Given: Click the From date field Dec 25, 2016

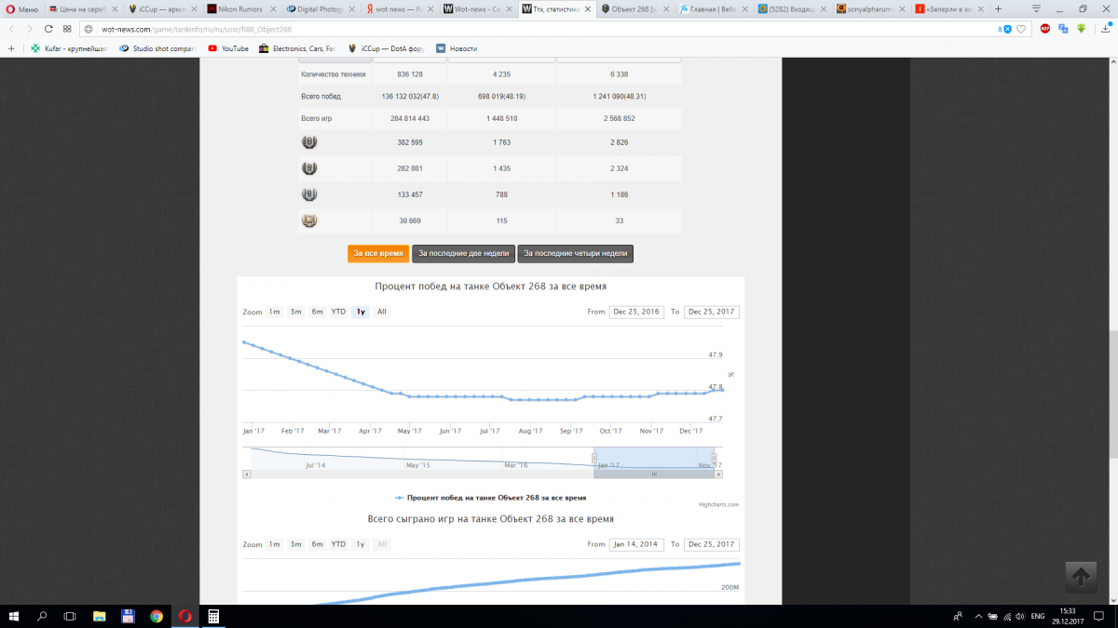Looking at the screenshot, I should coord(636,312).
